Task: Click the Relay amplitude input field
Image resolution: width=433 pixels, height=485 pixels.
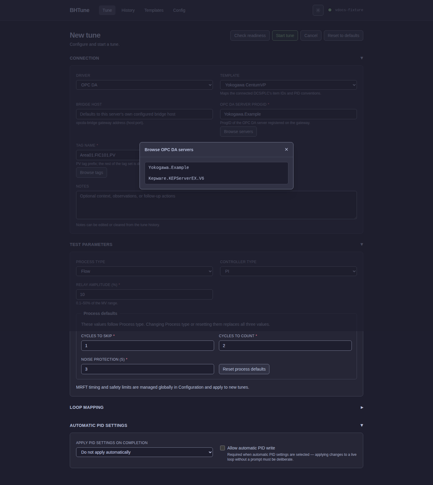Action: click(x=144, y=294)
